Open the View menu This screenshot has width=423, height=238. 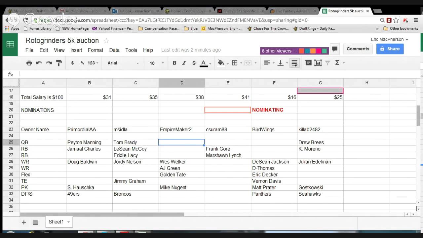pyautogui.click(x=59, y=50)
